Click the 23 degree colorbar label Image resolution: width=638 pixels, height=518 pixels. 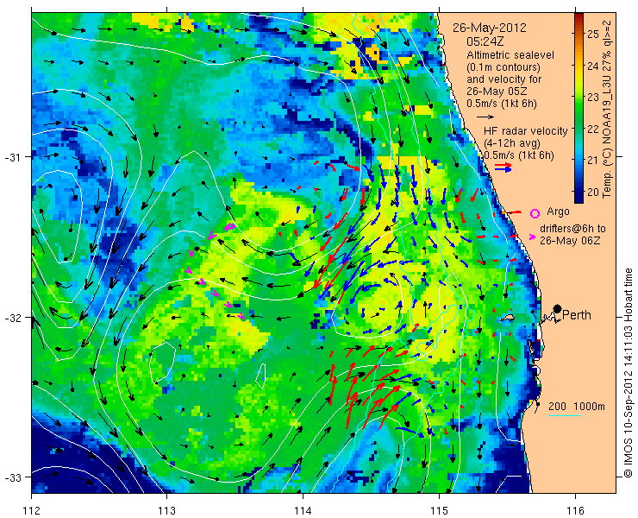coord(593,98)
